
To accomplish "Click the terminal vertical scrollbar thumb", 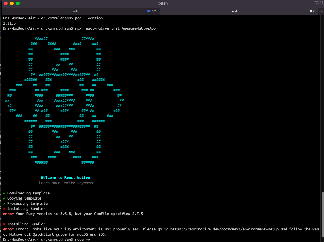I will (322, 214).
